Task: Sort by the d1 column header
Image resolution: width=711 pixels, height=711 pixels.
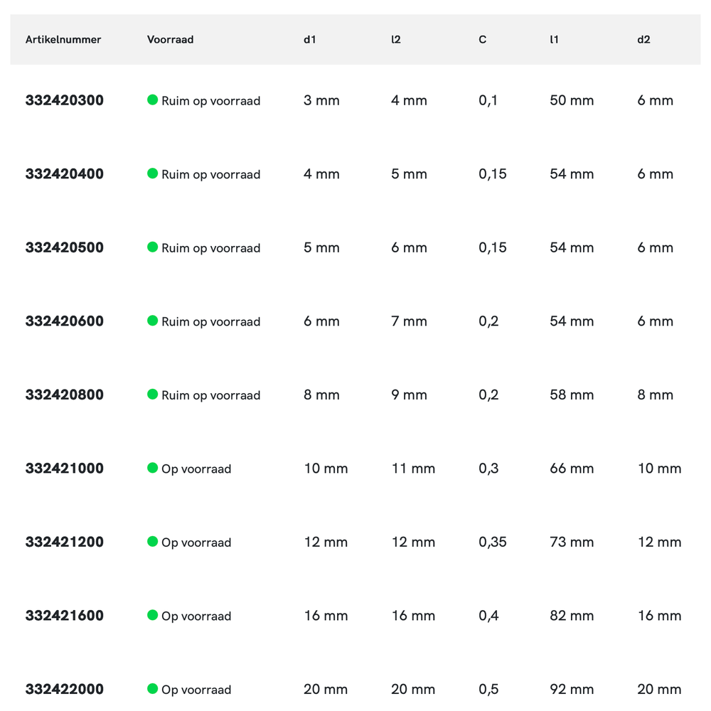Action: pyautogui.click(x=309, y=40)
